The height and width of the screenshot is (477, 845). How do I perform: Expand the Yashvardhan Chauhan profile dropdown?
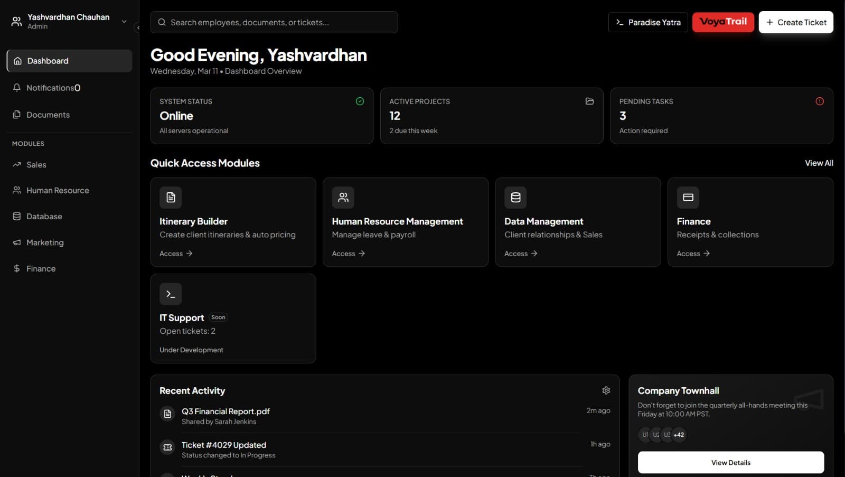[x=124, y=22]
